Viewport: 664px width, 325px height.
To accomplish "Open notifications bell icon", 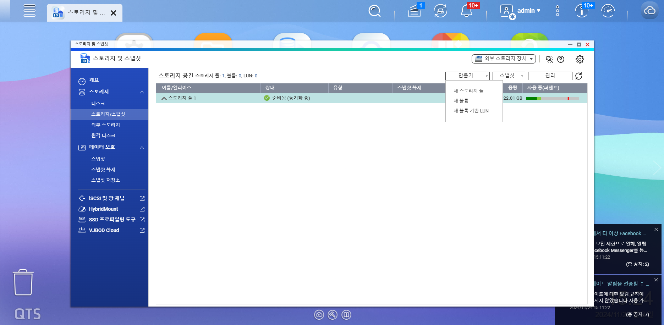I will [x=466, y=11].
